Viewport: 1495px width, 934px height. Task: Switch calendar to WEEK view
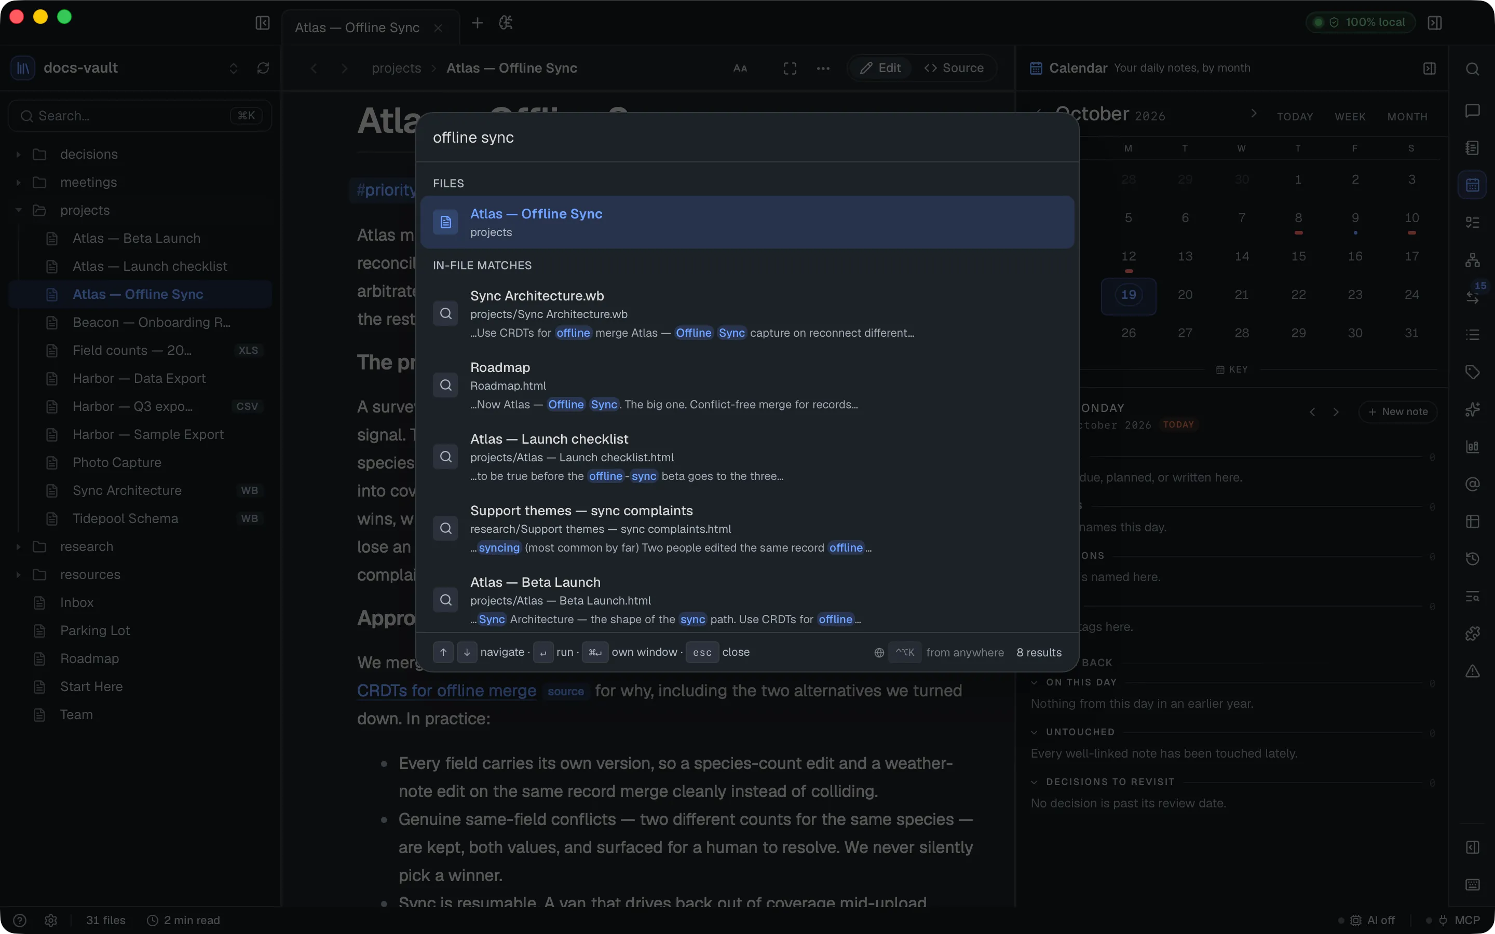pyautogui.click(x=1350, y=117)
